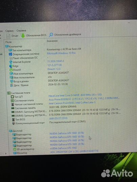Click the Edge browser icon
The height and width of the screenshot is (182, 137).
pos(11,66)
